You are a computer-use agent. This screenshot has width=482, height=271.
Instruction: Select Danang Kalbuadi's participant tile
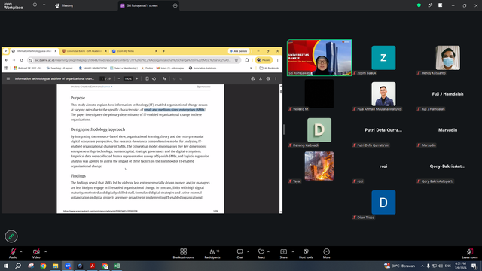tap(319, 130)
